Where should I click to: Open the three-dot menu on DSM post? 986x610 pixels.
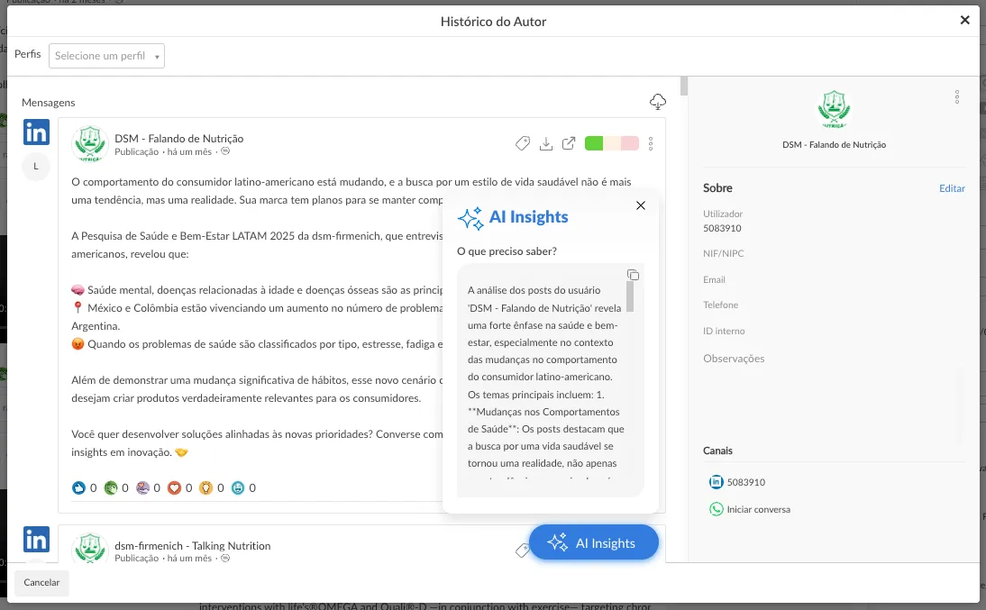[651, 144]
